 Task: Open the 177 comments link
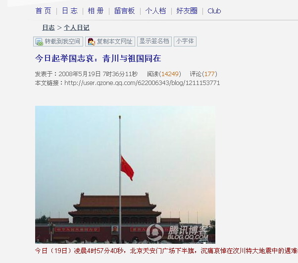(209, 74)
